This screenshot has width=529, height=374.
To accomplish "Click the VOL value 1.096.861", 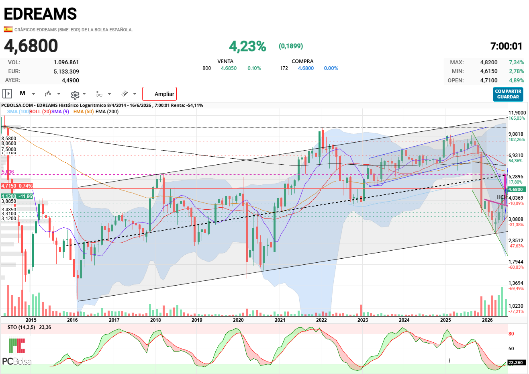I will point(66,62).
